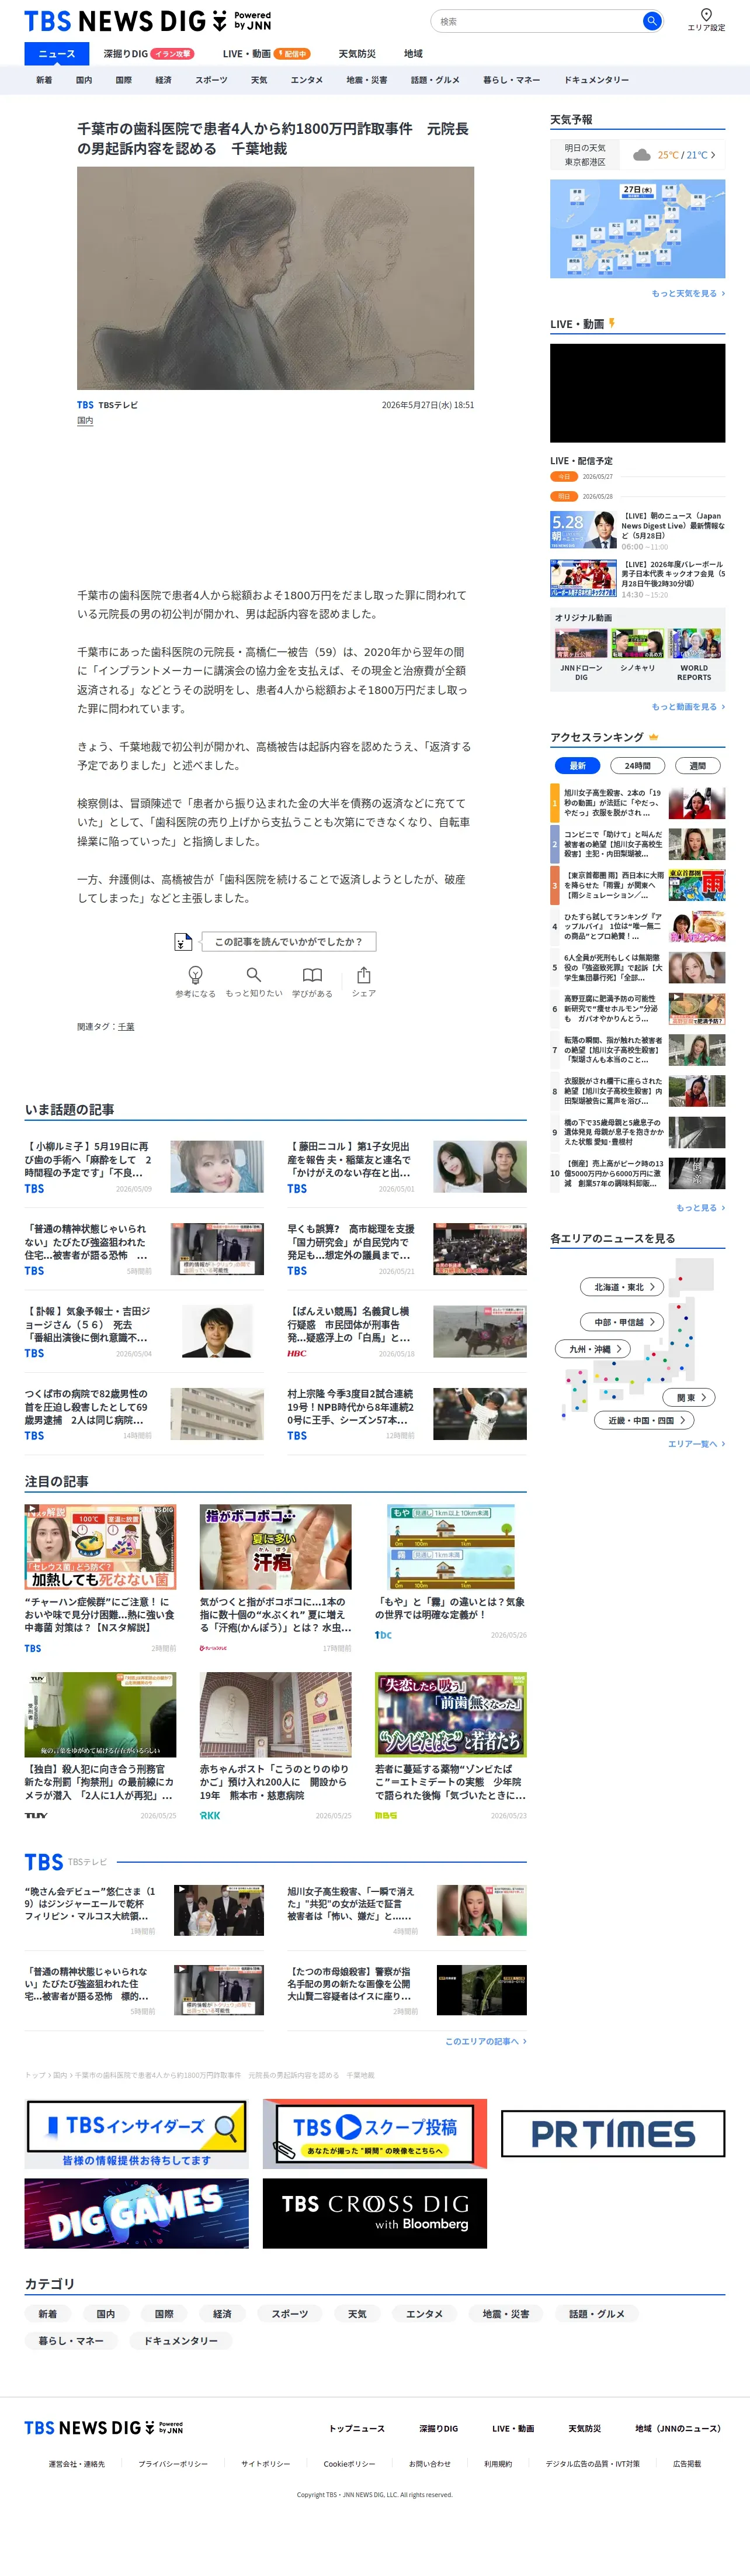
Task: Open the 指がボコボコ 汗疱 article thumbnail
Action: pyautogui.click(x=276, y=1547)
